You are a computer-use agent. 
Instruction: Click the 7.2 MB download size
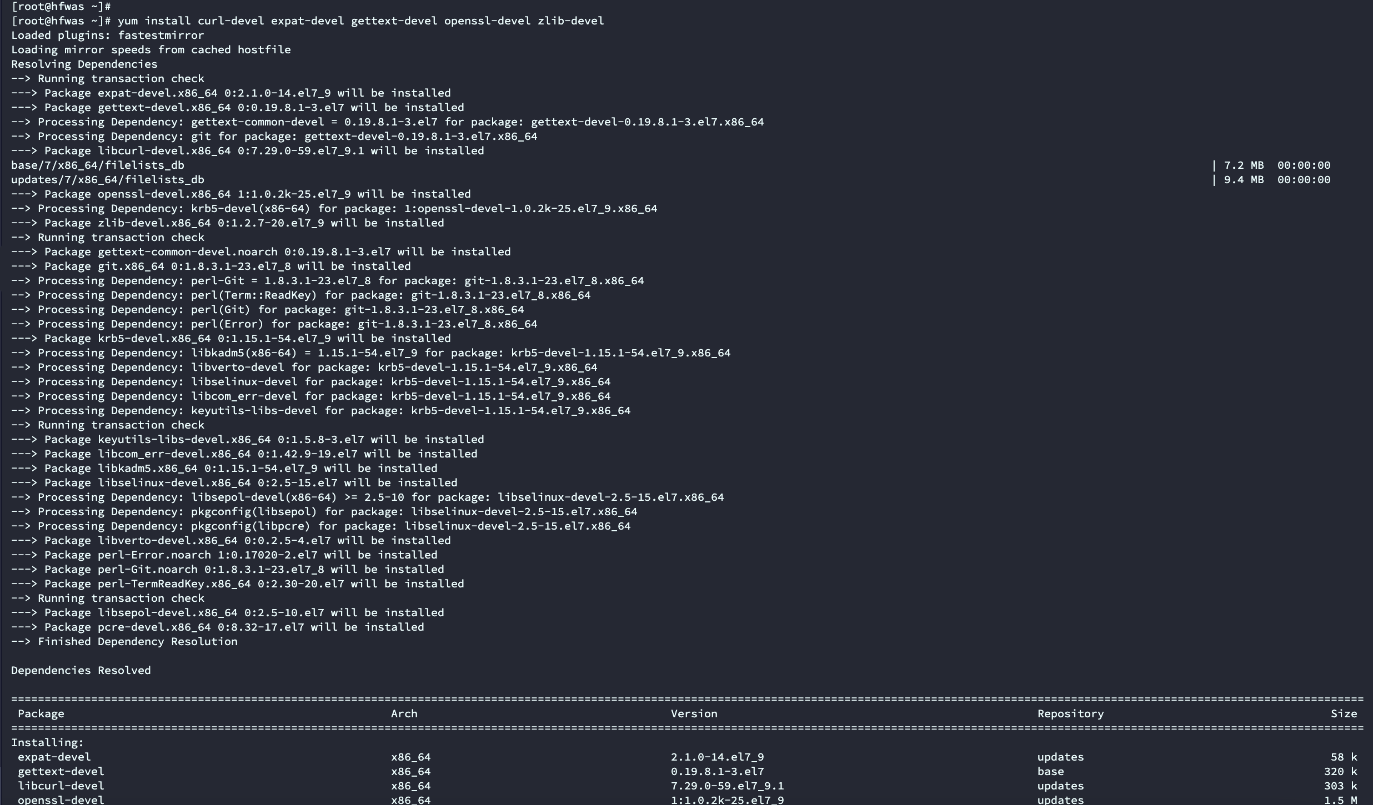tap(1243, 165)
